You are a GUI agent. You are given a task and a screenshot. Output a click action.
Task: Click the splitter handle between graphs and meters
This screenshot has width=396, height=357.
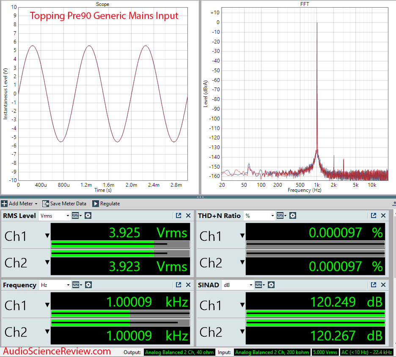click(200, 197)
